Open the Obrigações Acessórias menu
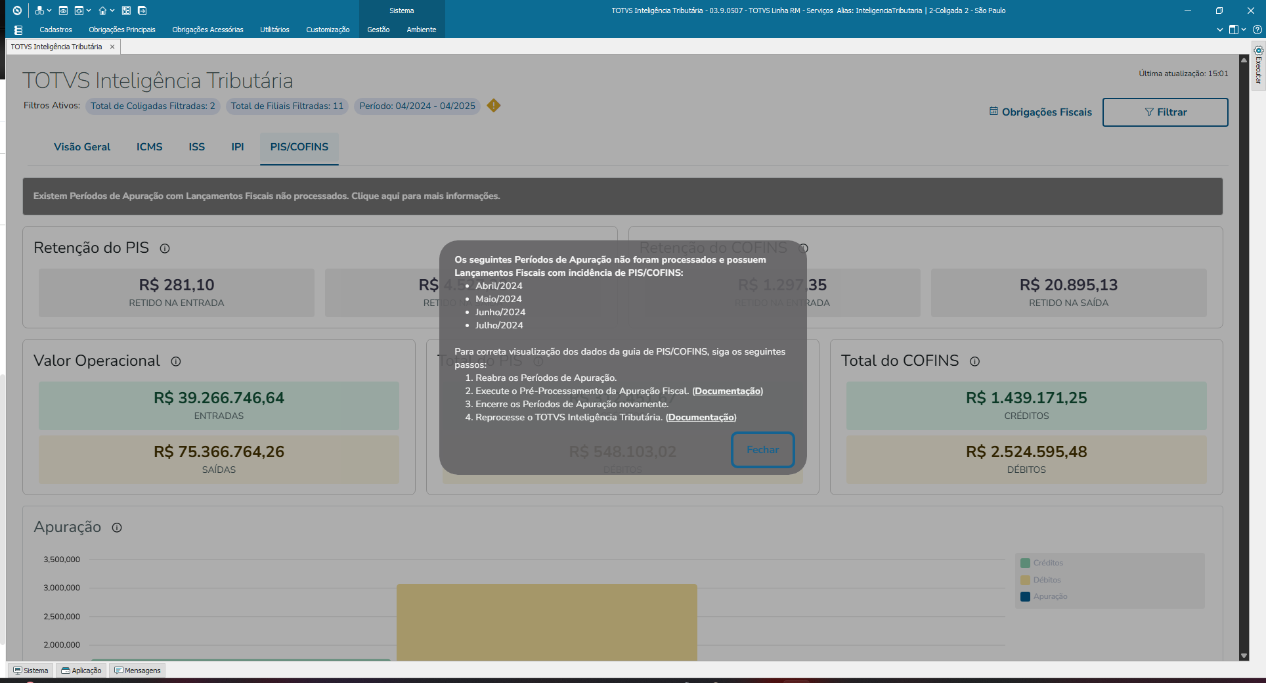1266x683 pixels. tap(207, 30)
